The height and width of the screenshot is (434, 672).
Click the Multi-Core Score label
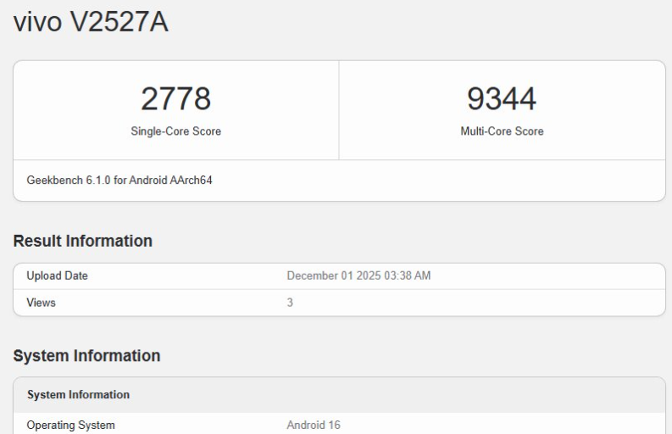point(502,131)
